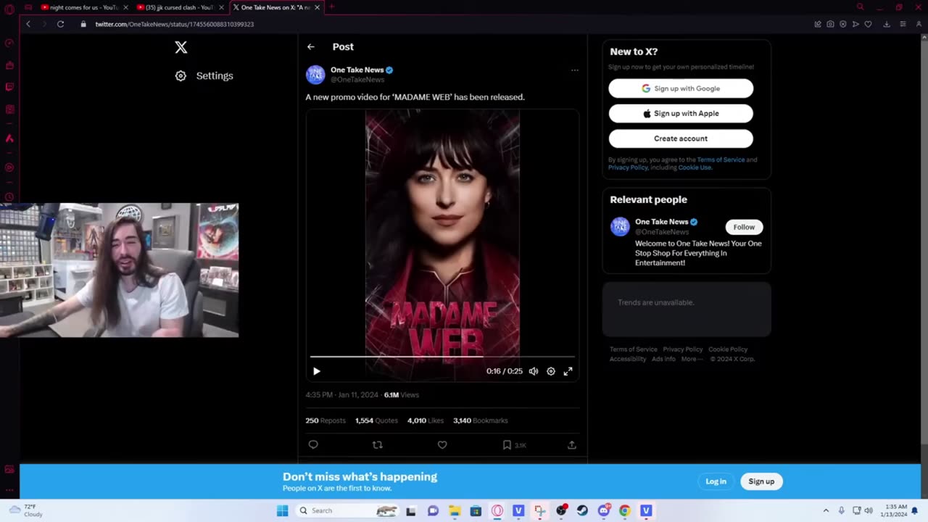
Task: Click the browser back navigation arrow
Action: pos(28,24)
